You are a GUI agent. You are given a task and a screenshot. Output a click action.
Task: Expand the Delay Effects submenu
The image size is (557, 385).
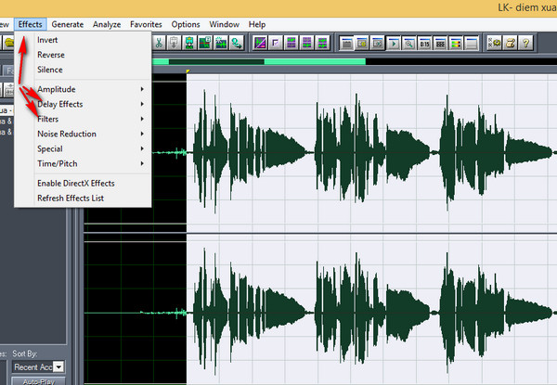coord(83,104)
